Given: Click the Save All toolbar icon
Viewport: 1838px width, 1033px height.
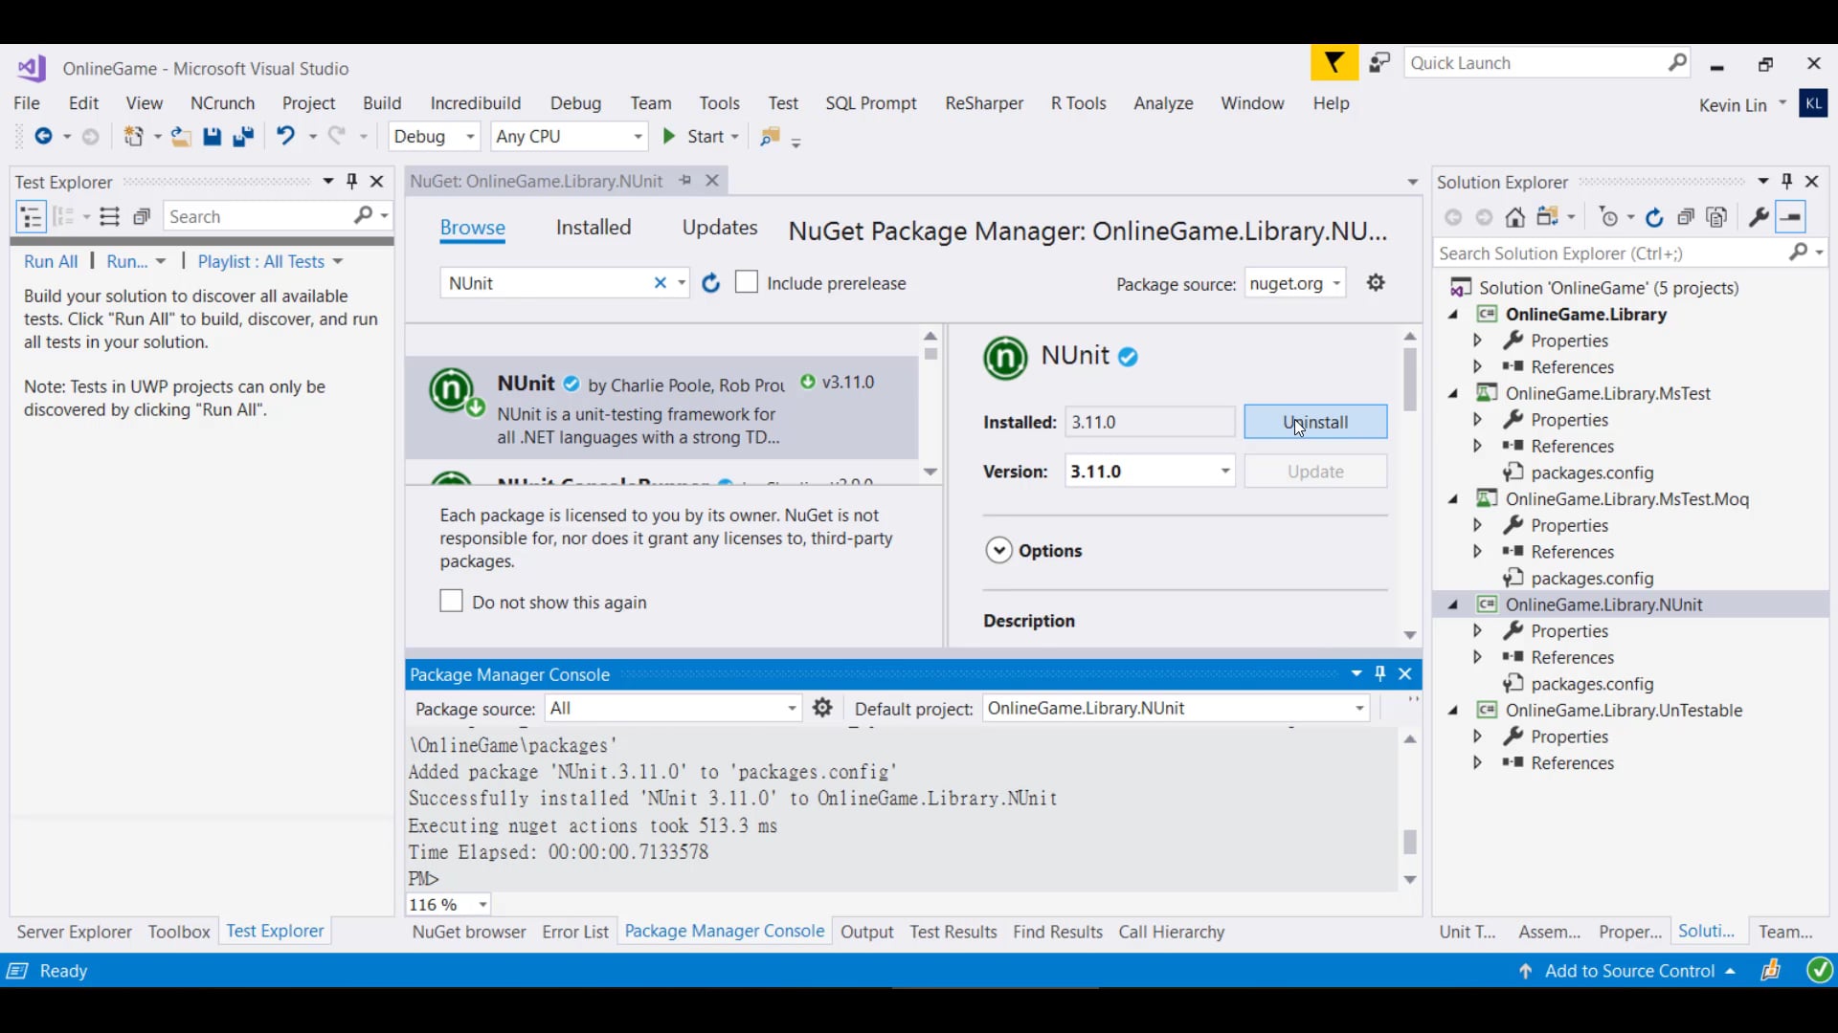Looking at the screenshot, I should pos(243,137).
